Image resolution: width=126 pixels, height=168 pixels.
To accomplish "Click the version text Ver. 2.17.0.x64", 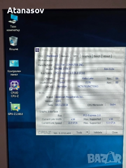I will point(62,133).
